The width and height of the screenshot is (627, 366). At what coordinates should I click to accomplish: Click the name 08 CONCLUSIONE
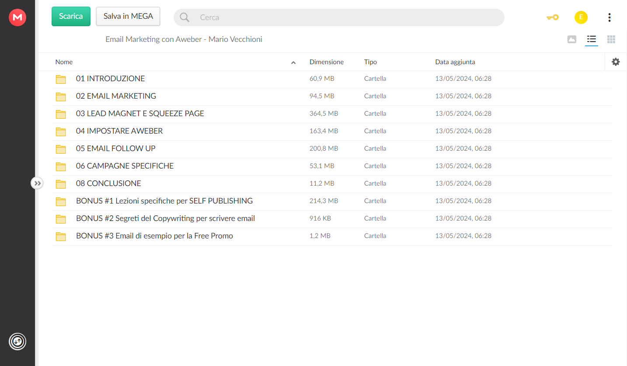coord(108,183)
